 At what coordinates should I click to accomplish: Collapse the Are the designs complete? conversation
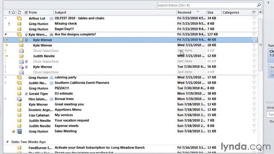pyautogui.click(x=6, y=34)
